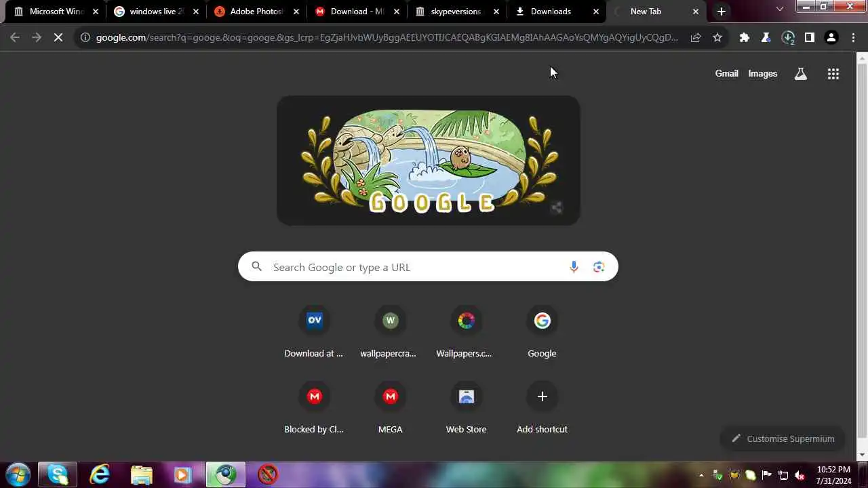Open the muted volume tray icon
868x488 pixels.
[800, 475]
